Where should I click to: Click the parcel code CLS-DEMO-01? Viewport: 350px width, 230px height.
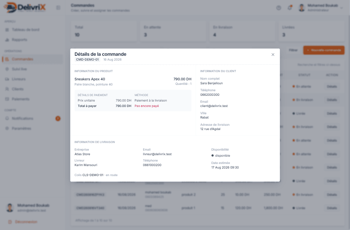(x=93, y=175)
